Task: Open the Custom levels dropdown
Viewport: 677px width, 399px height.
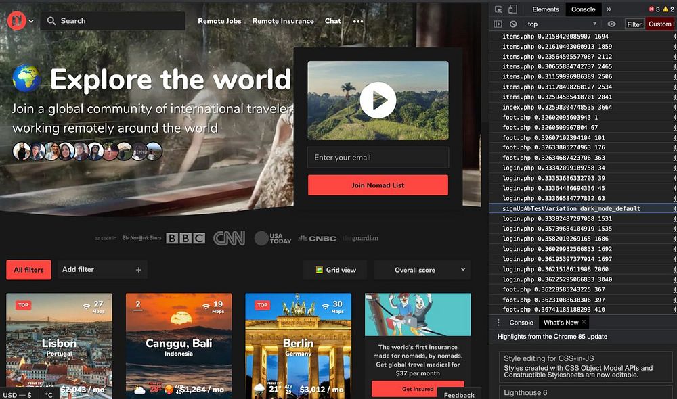Action: 661,24
